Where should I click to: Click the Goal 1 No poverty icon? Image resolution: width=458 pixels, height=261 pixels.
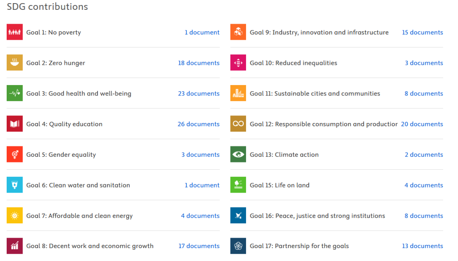click(15, 32)
